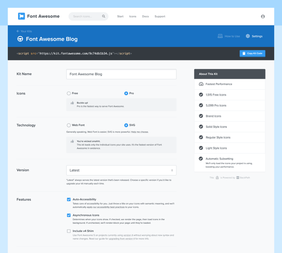This screenshot has width=282, height=253.
Task: Follow the version 4 link
Action: [128, 235]
